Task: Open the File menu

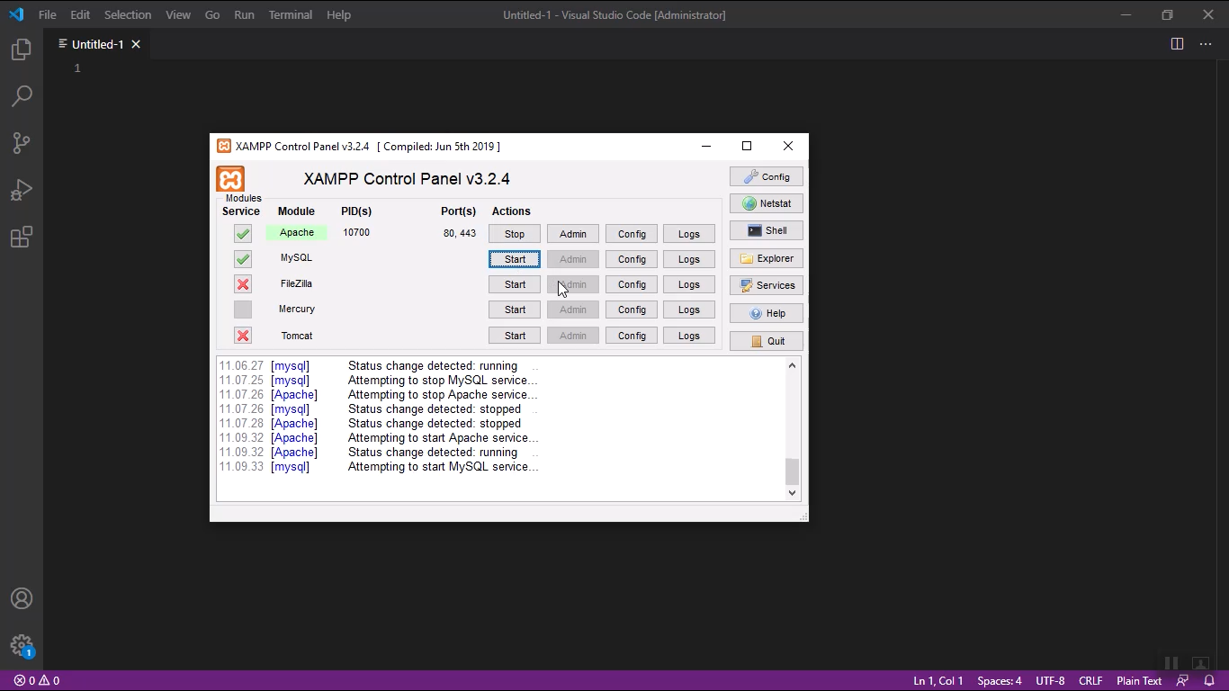Action: 47,14
